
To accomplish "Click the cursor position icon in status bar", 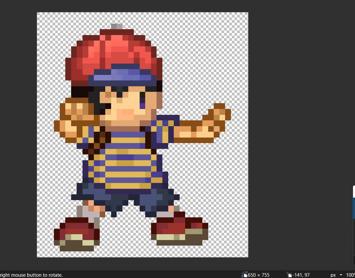I will tap(289, 275).
